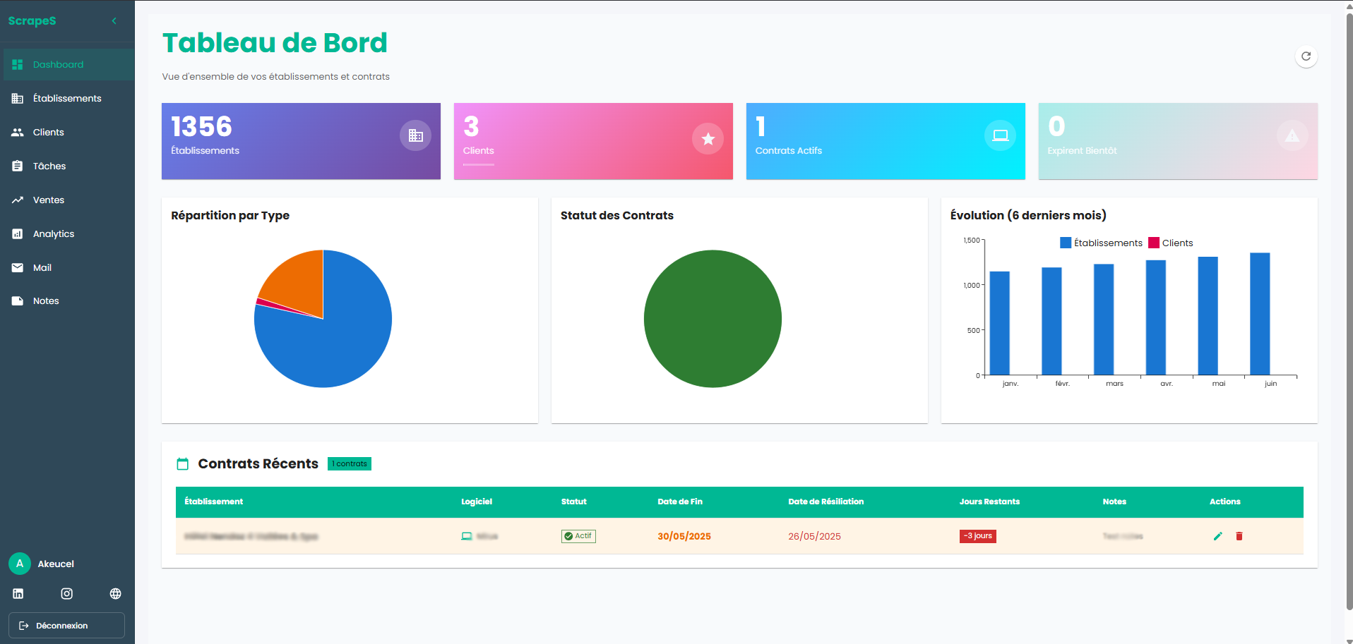Collapse the sidebar with the chevron
This screenshot has width=1353, height=644.
114,21
